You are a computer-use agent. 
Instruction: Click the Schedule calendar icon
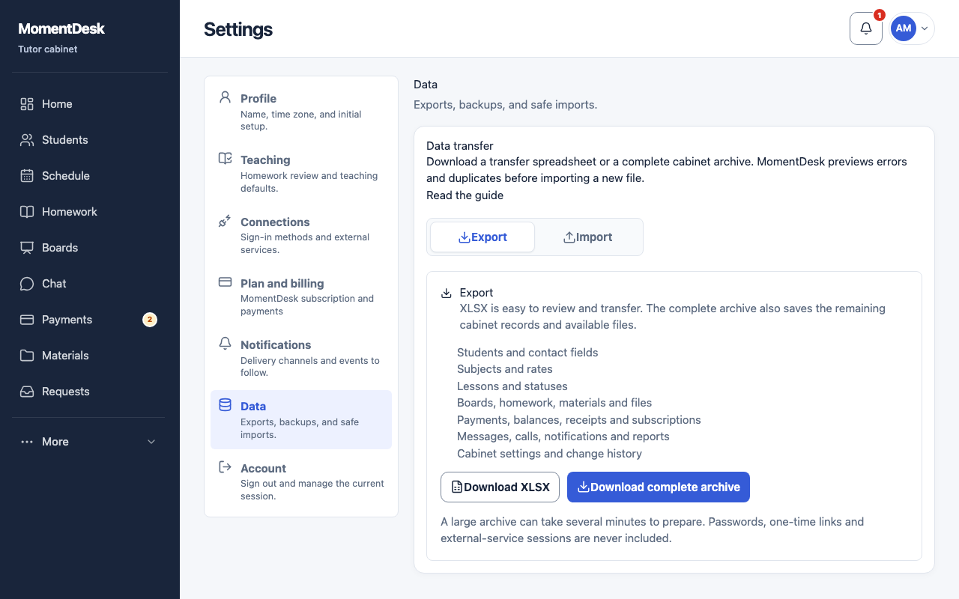tap(27, 176)
